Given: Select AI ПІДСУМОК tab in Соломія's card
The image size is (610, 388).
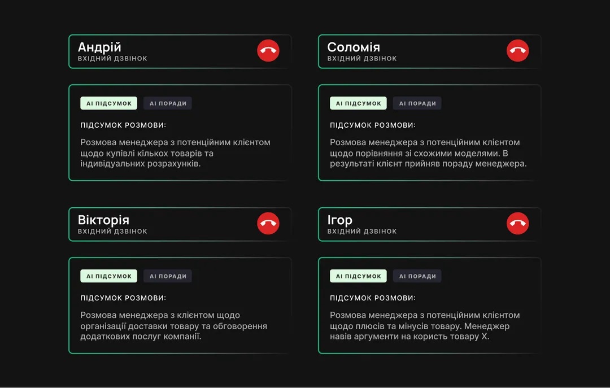Looking at the screenshot, I should click(358, 103).
